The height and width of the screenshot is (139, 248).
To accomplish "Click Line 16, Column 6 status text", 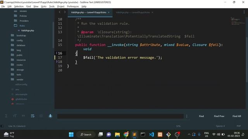I will tap(17, 126).
